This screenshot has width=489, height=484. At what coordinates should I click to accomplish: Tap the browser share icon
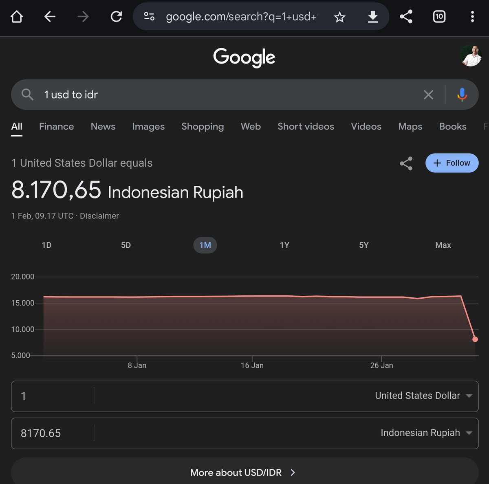(x=406, y=17)
